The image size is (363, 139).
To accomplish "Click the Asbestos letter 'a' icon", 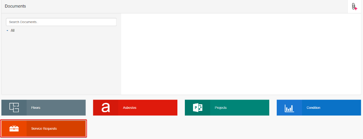I will (106, 108).
